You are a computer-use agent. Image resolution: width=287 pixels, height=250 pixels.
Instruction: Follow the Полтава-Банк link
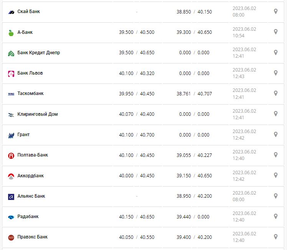click(33, 155)
